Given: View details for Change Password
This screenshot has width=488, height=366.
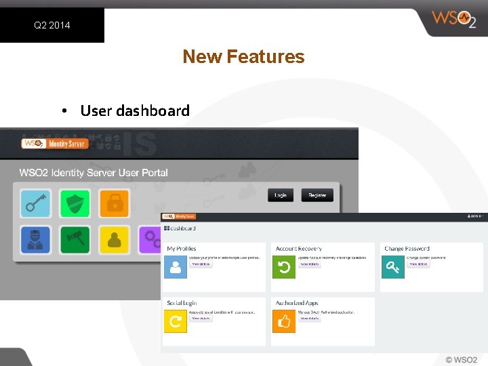Looking at the screenshot, I should (418, 264).
